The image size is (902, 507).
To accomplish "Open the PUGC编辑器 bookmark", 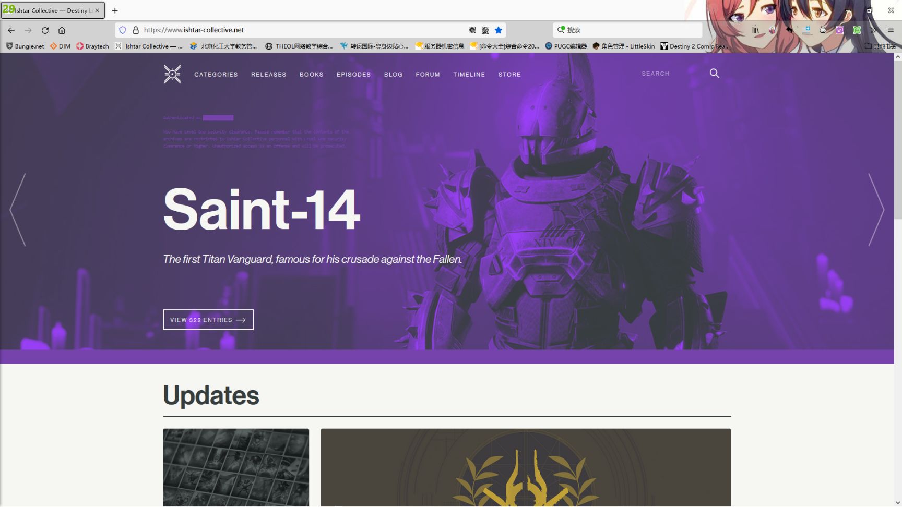I will click(566, 46).
